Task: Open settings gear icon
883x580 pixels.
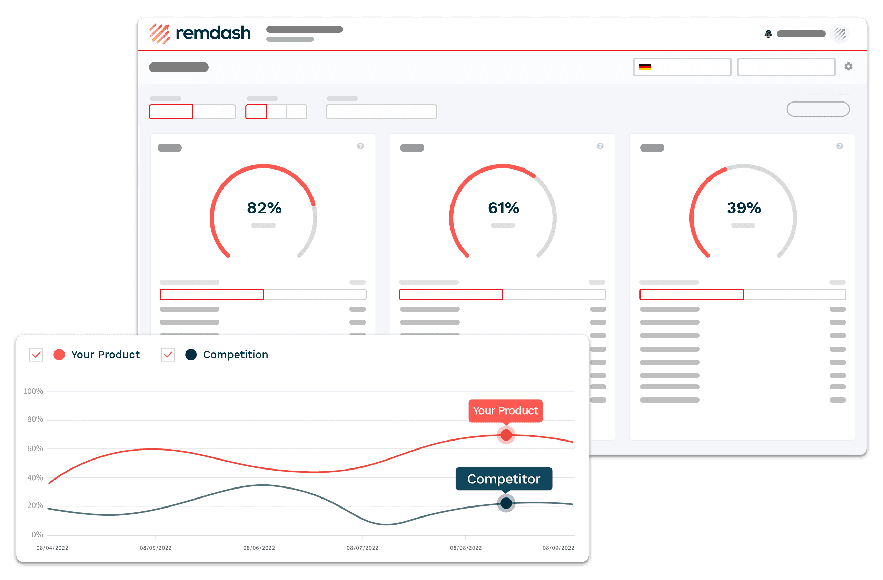Action: (848, 67)
